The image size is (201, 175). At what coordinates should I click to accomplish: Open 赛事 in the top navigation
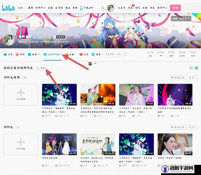point(75,8)
